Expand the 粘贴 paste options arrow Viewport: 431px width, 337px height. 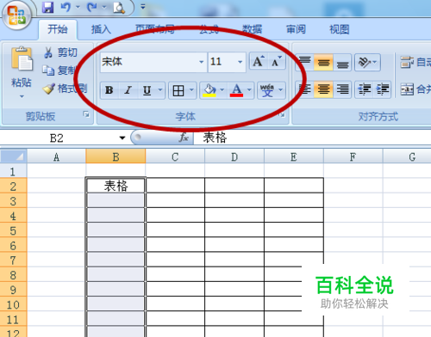(x=22, y=97)
